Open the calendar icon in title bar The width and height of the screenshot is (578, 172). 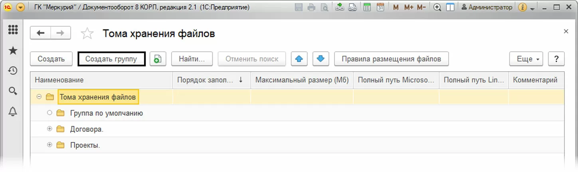pos(380,7)
